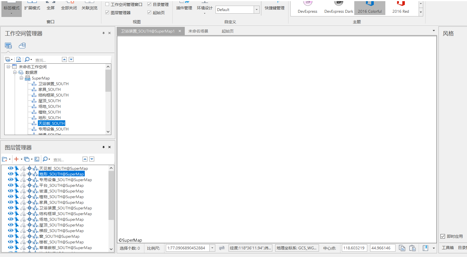This screenshot has height=257, width=467.
Task: Click the workspace tree vertical scrollbar thumb
Action: (108, 81)
